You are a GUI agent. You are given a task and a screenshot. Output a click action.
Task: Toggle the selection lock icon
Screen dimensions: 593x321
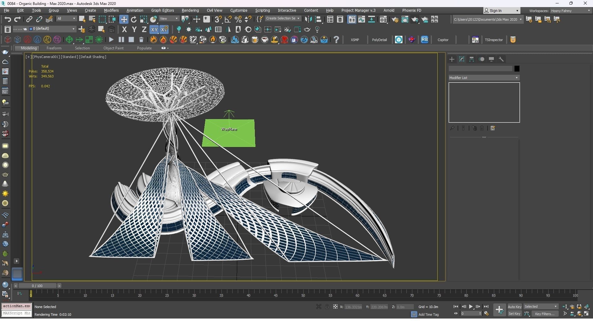click(327, 306)
